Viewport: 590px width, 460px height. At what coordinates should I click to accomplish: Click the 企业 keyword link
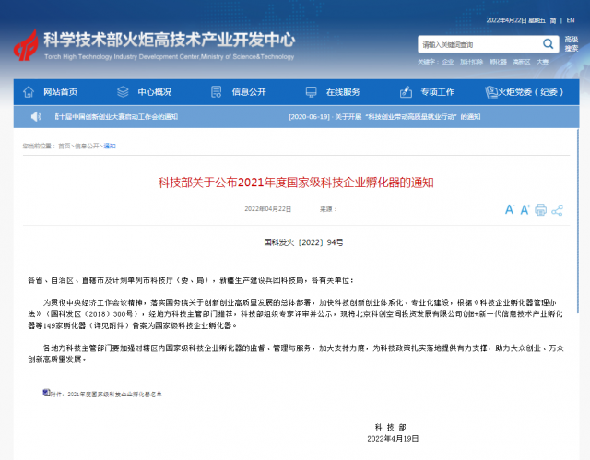coord(448,62)
